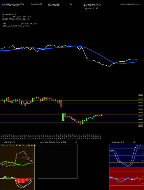Click the 'ADX: 17.05 +DY: 18.02' header
The image size is (144, 190).
[13, 146]
